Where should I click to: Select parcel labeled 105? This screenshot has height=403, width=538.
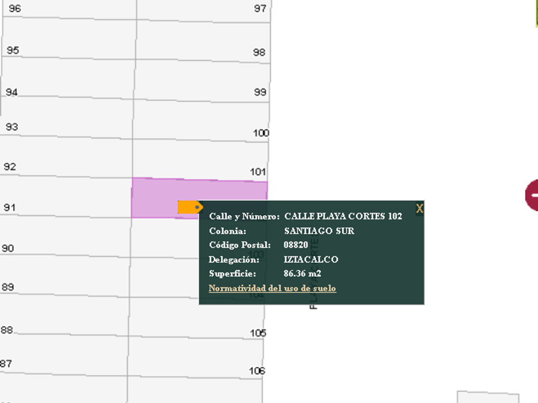click(196, 319)
